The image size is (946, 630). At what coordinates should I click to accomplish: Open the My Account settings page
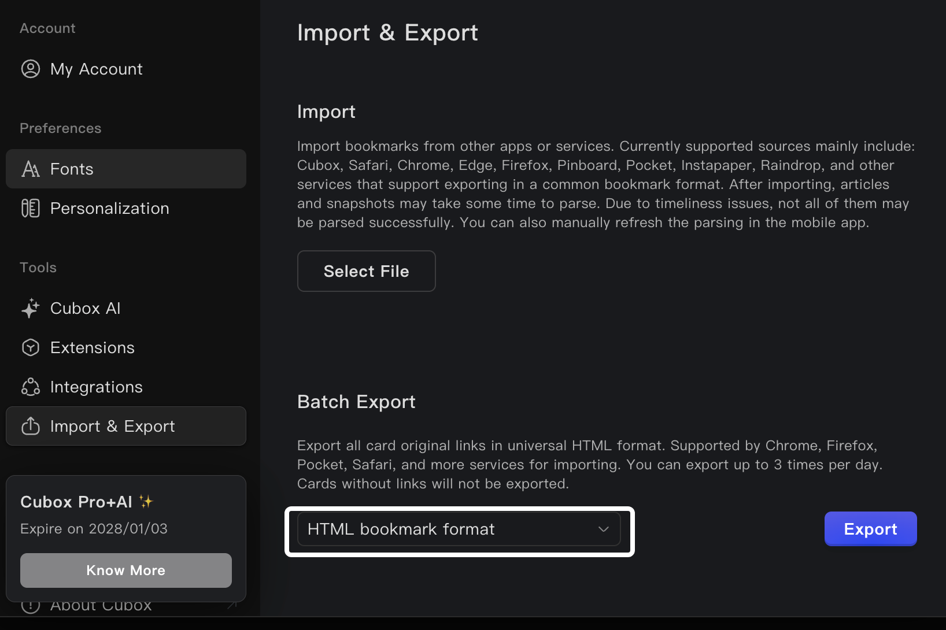coord(96,69)
